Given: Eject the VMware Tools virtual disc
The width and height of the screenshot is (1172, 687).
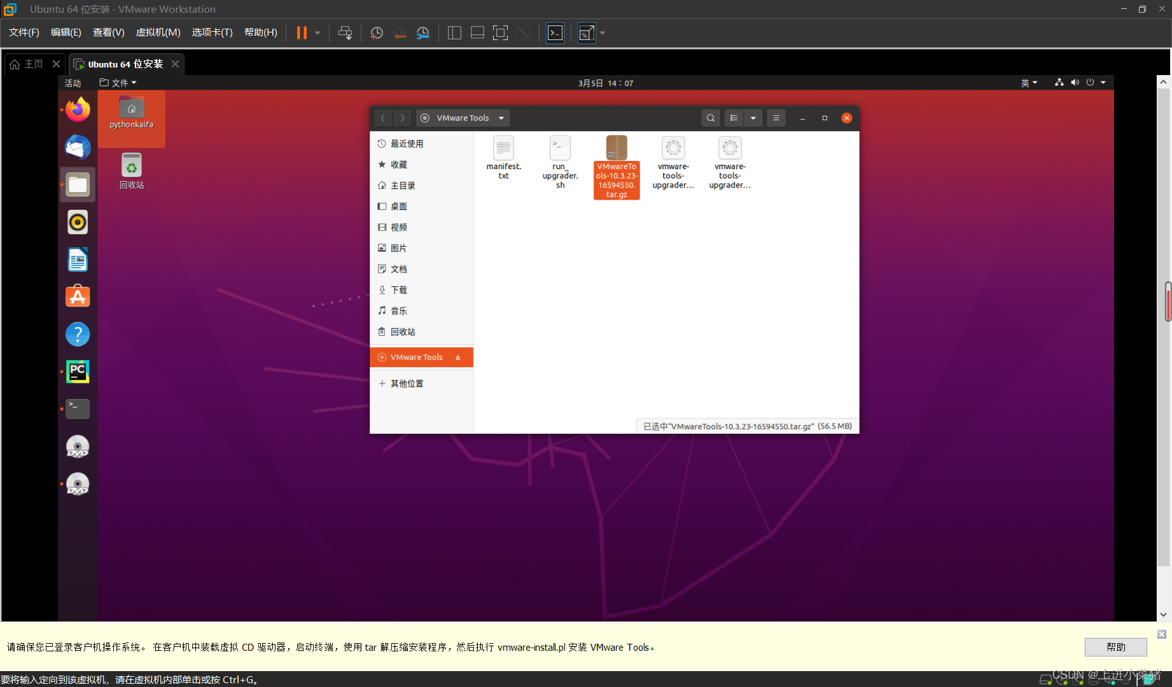Looking at the screenshot, I should click(x=458, y=357).
